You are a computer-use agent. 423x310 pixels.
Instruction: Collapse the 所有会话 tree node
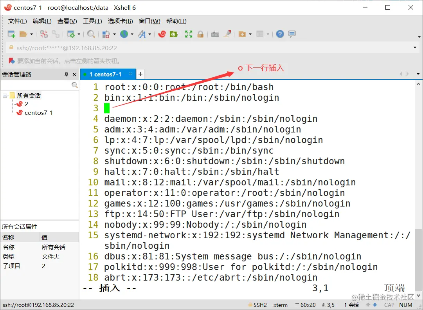point(5,96)
